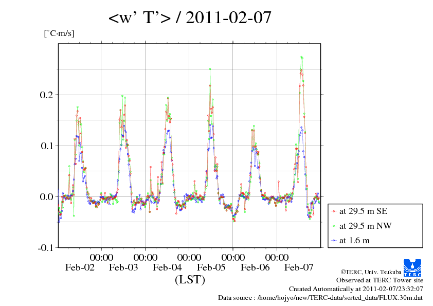Select the Feb-02 date label
This screenshot has height=306, width=433.
point(80,267)
